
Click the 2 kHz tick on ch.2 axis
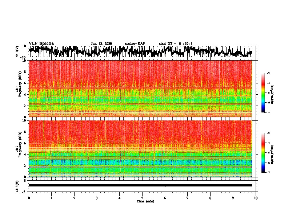pos(25,166)
